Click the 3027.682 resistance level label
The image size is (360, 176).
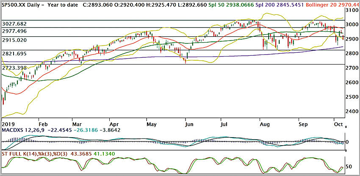pos(14,24)
